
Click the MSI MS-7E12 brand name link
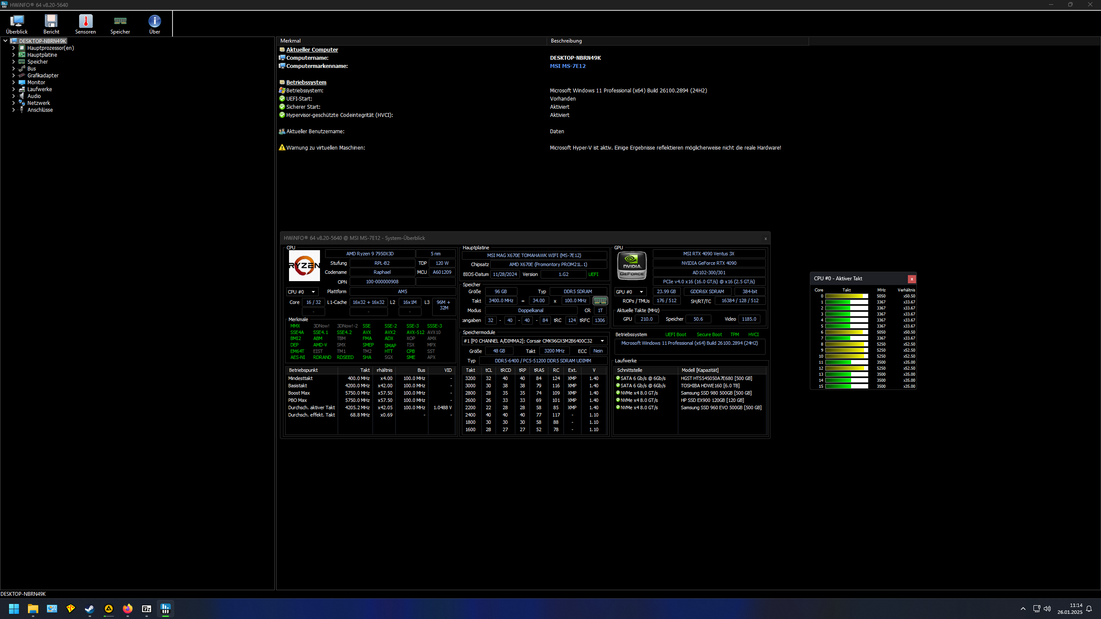click(568, 66)
